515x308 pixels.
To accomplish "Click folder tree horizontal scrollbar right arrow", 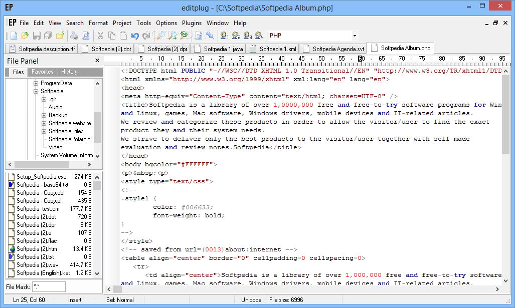I will coord(89,164).
